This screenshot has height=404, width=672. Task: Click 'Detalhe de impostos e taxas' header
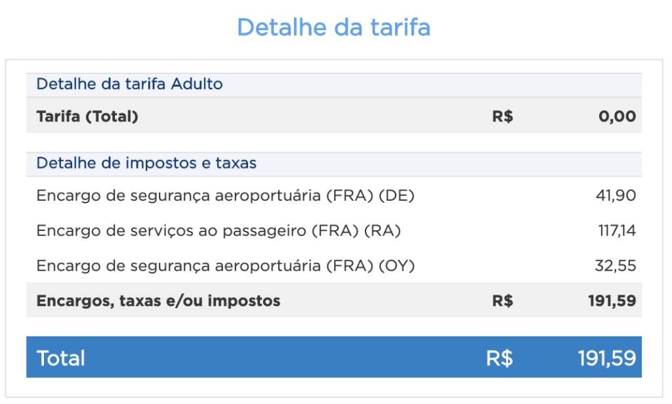pos(146,163)
